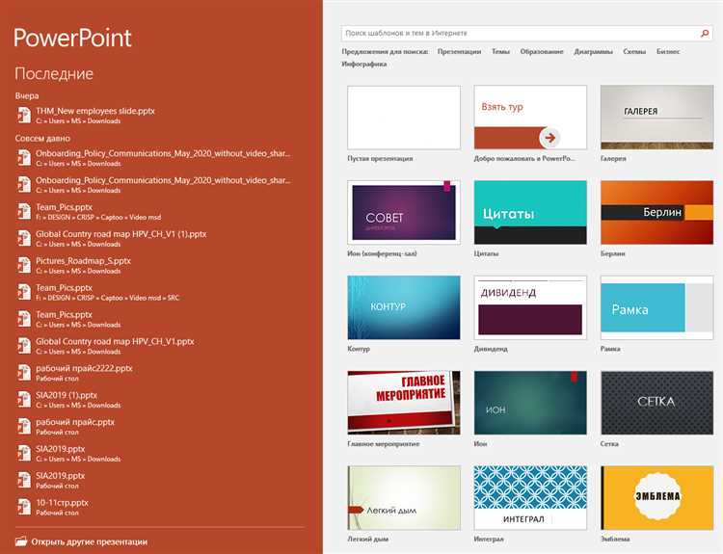Choose the Контур template
Screen dimensions: 723x554
[x=404, y=308]
